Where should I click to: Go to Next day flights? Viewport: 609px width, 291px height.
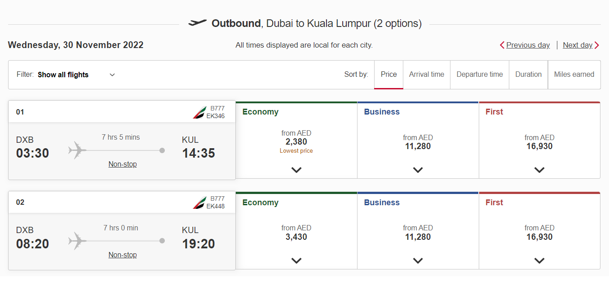[x=577, y=45]
